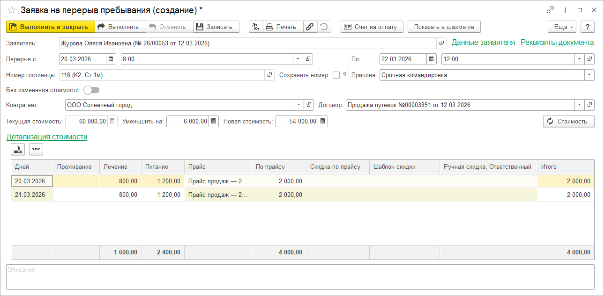Open the Еще menu
This screenshot has height=296, width=604.
[564, 27]
